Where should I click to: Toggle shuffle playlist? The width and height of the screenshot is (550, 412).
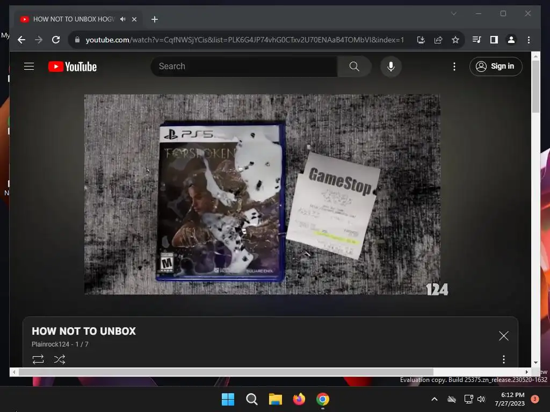pos(60,359)
